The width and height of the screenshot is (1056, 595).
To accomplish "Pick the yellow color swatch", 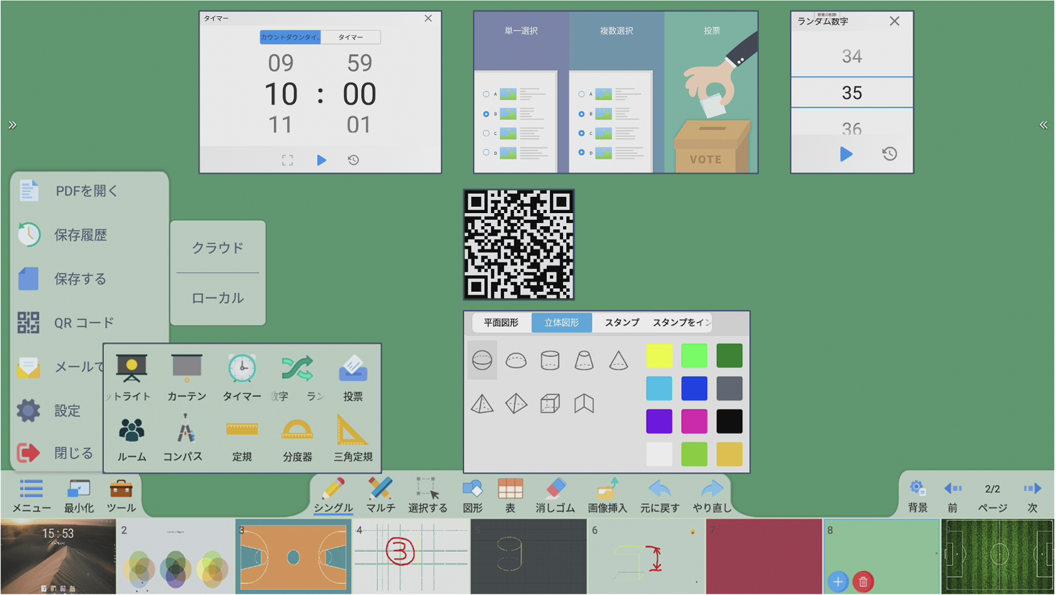I will coord(659,356).
